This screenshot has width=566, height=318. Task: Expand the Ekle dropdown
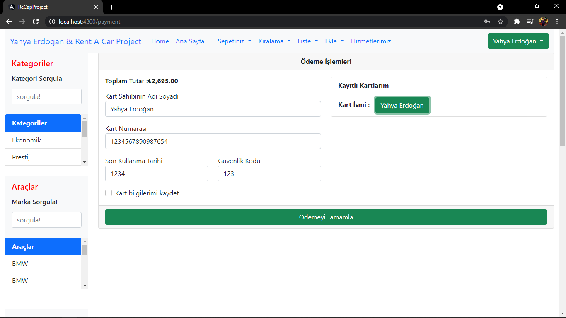click(x=334, y=41)
